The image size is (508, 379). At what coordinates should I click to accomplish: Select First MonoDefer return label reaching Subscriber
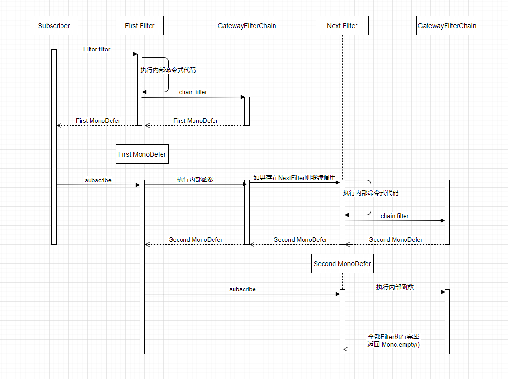coord(98,120)
